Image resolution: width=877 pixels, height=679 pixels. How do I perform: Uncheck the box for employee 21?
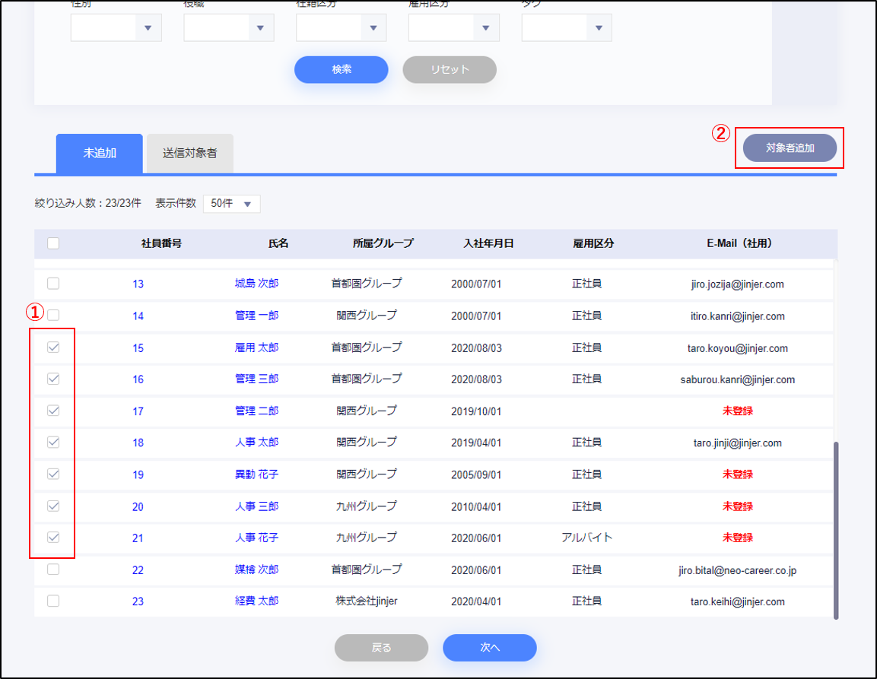tap(53, 538)
